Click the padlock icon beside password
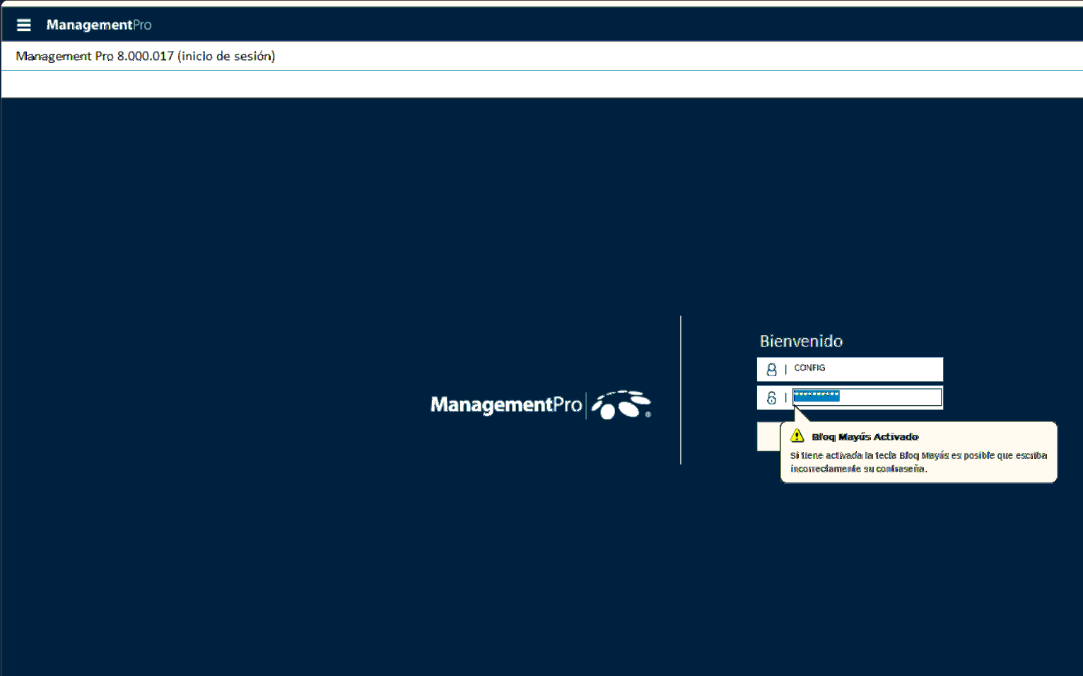 (x=771, y=398)
